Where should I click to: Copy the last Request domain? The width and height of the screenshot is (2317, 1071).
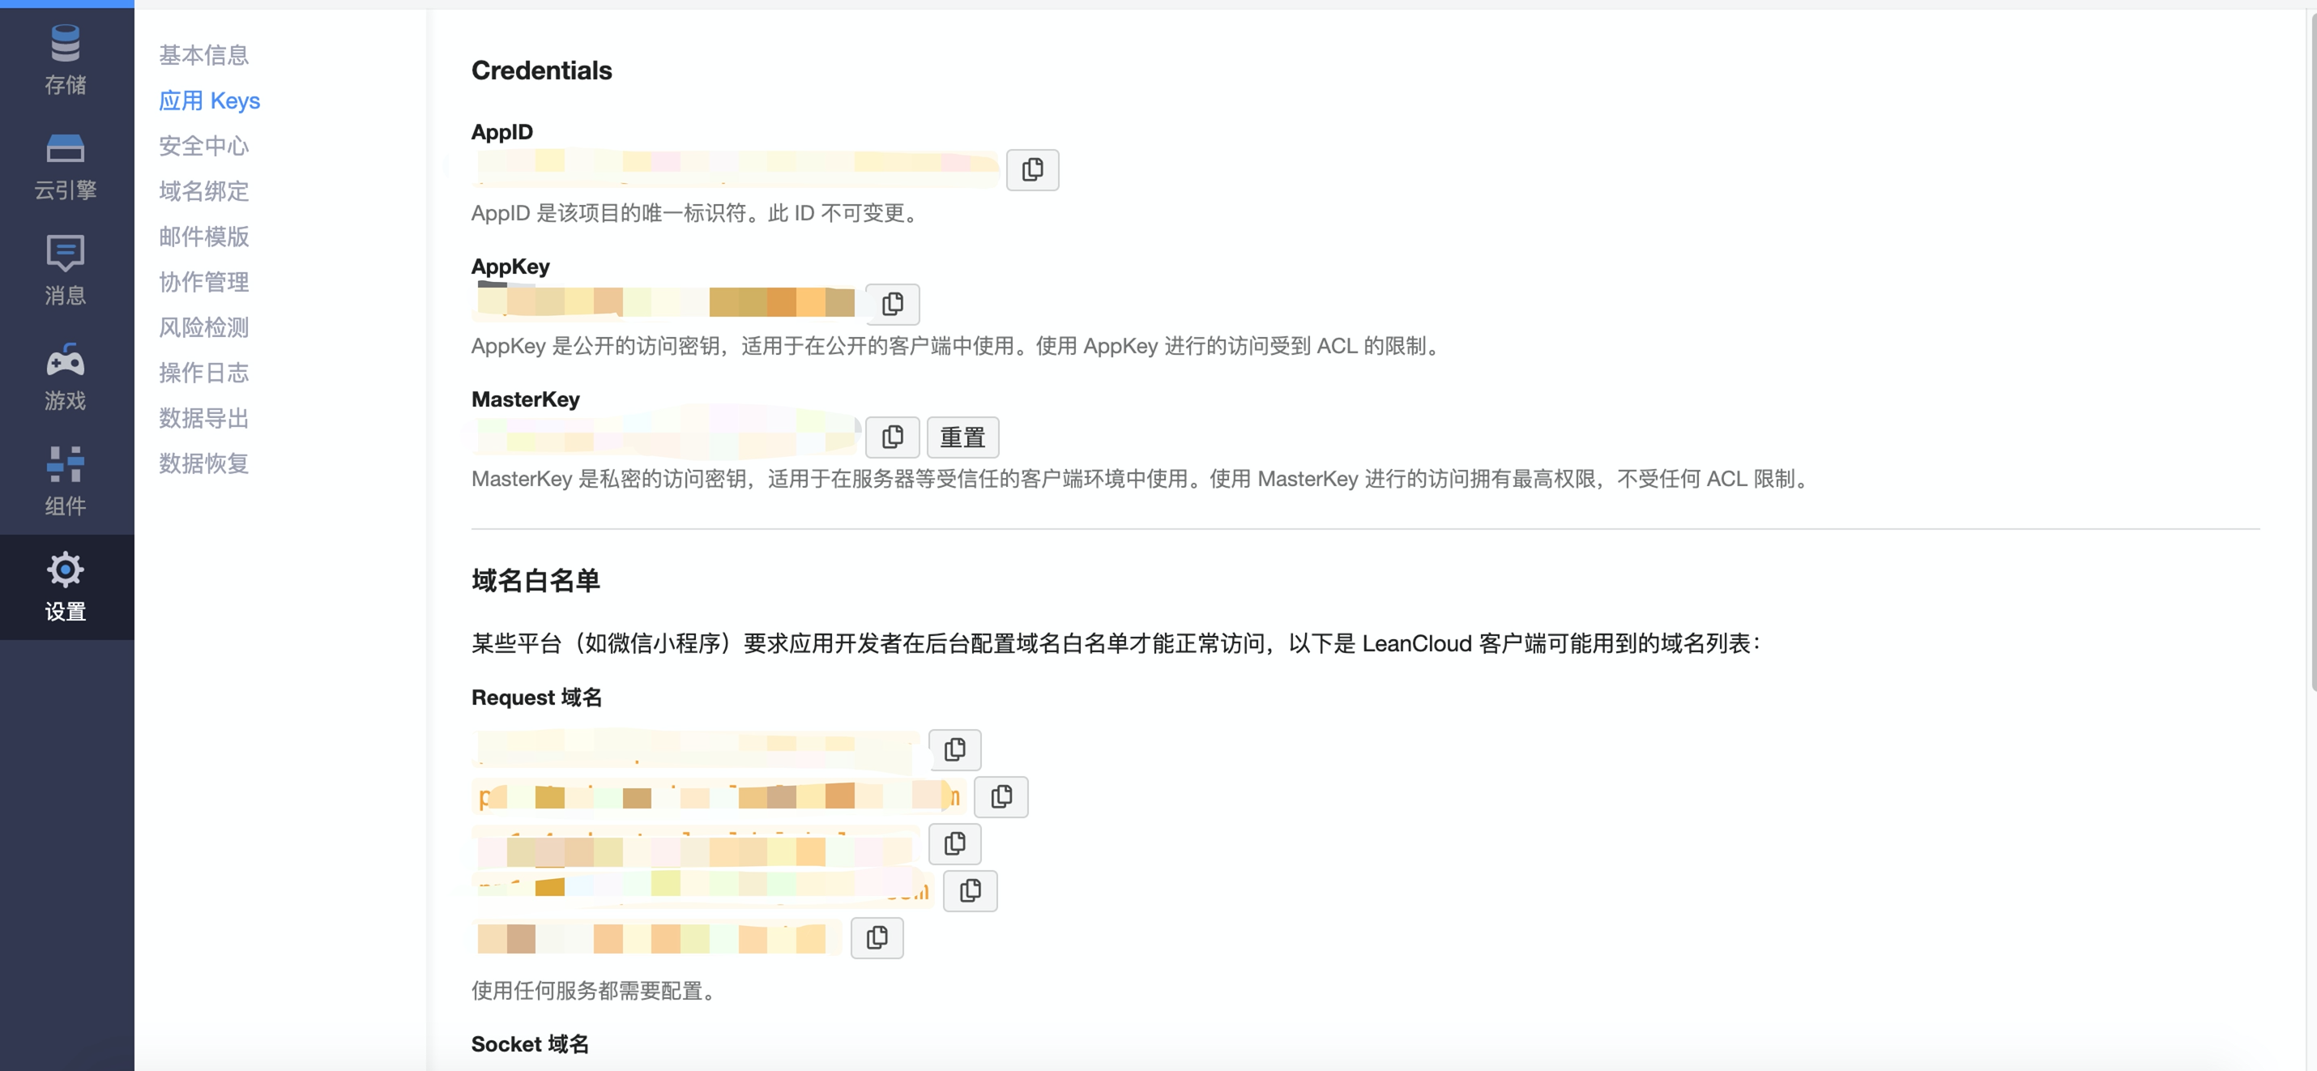(876, 937)
